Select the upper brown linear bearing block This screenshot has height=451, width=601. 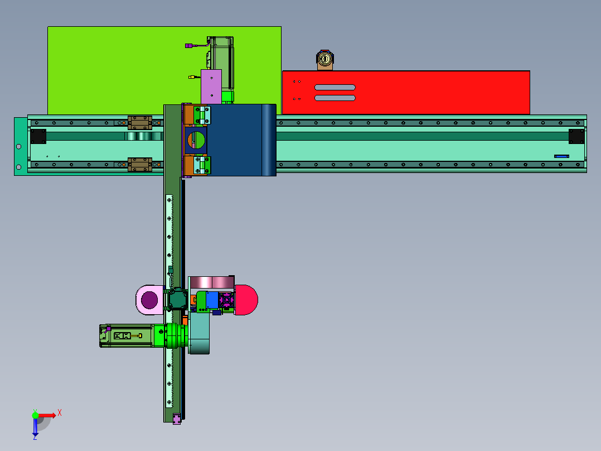pos(139,122)
